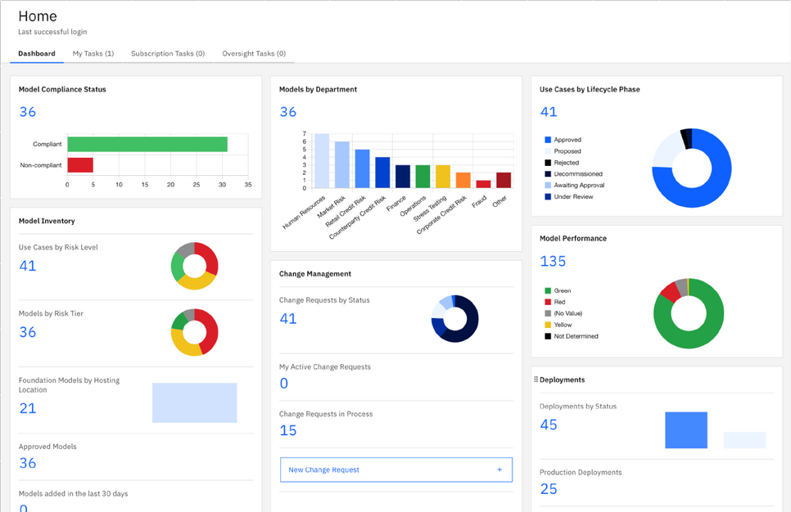Click the green Compliant bar

tap(147, 144)
